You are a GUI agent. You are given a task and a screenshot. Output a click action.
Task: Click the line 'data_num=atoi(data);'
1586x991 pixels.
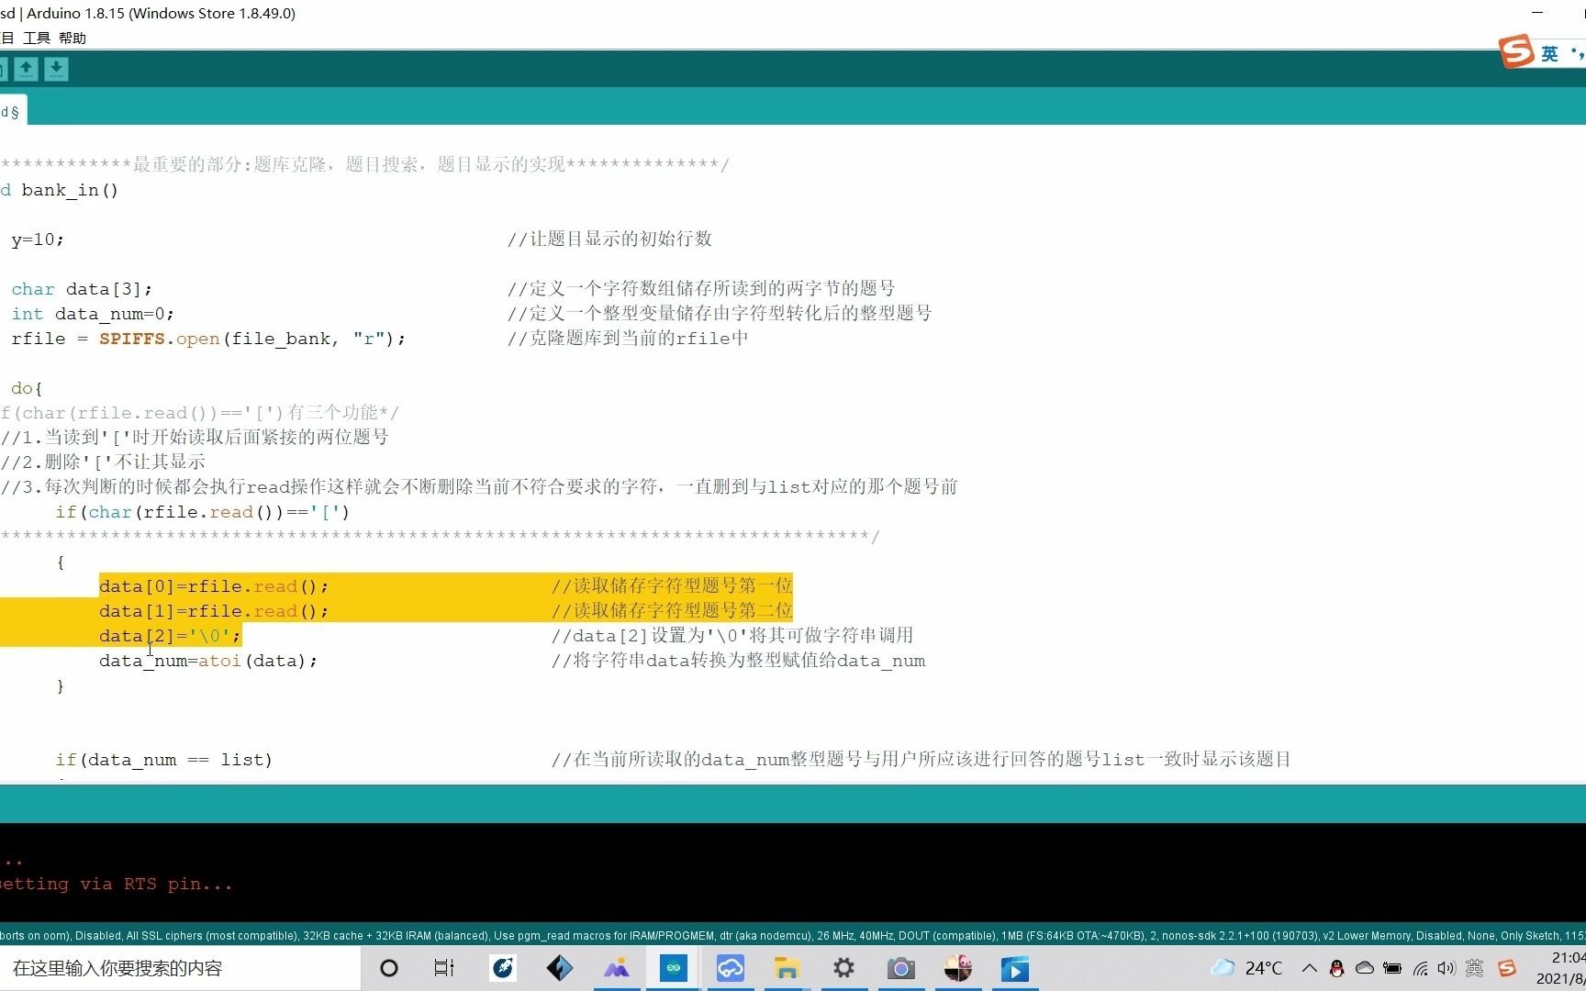(208, 661)
